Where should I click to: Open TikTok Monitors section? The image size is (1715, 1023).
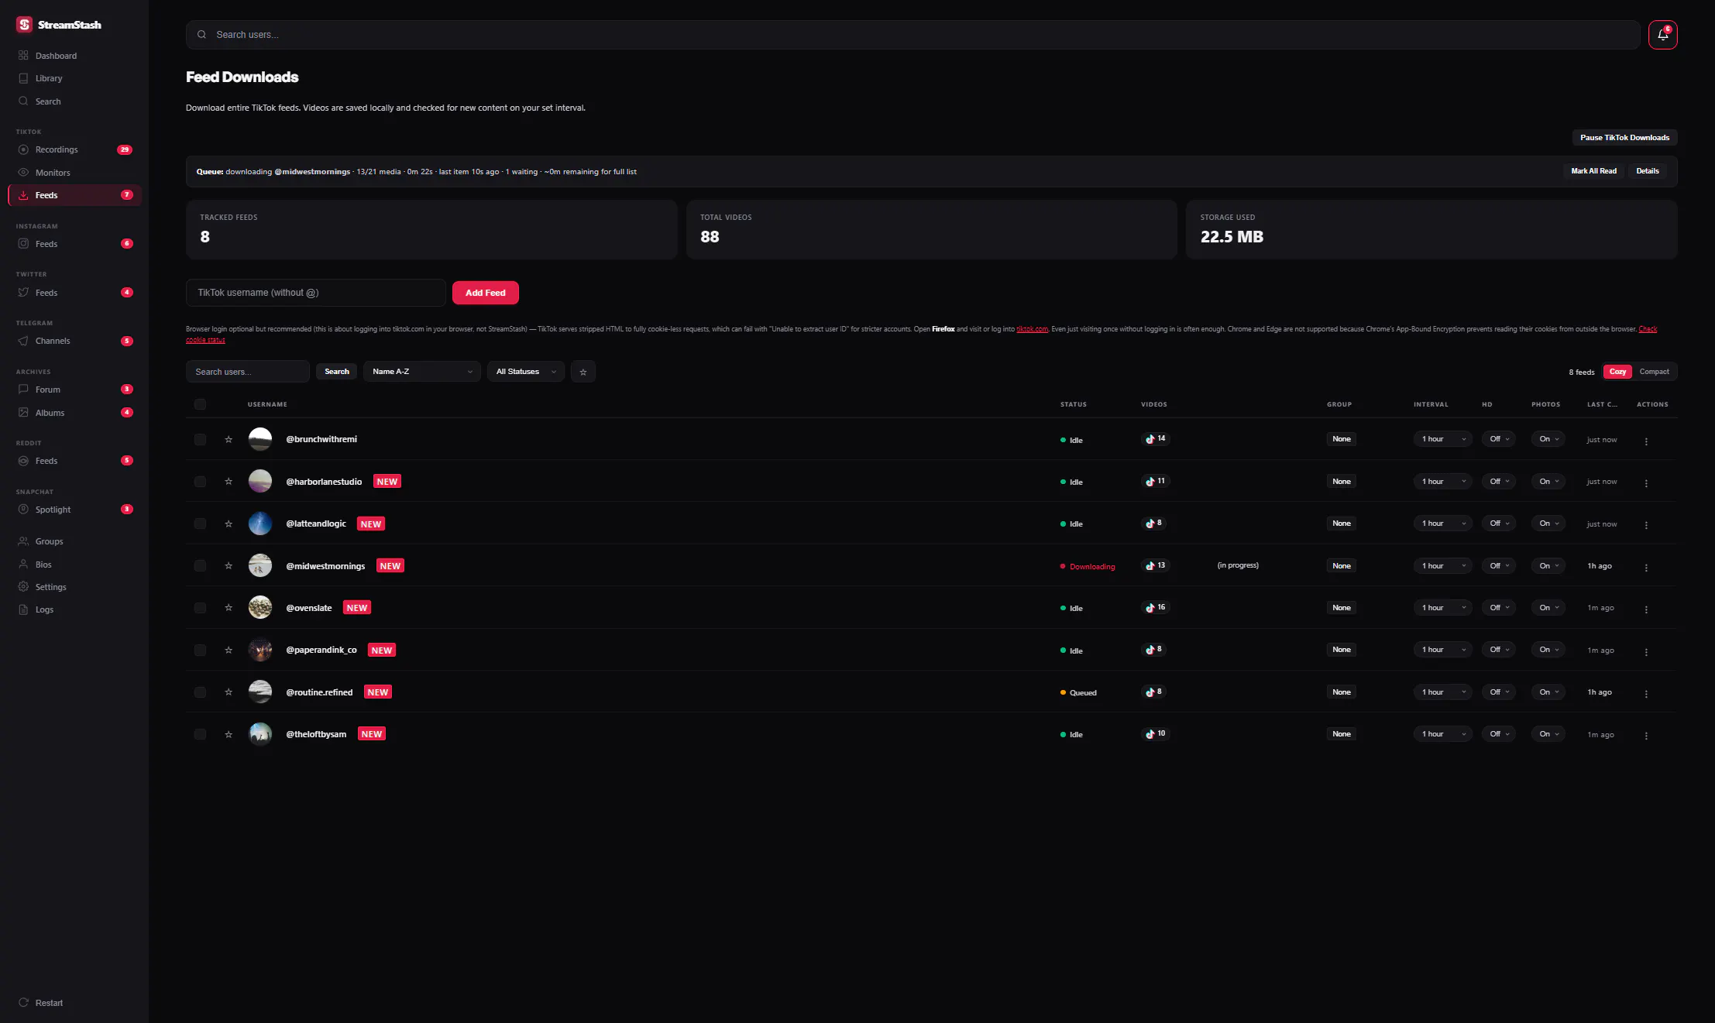(74, 173)
